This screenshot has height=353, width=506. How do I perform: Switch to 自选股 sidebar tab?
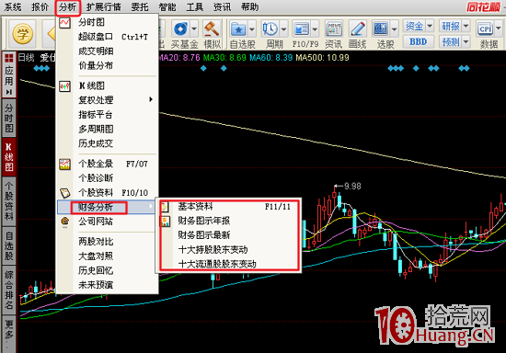click(x=9, y=246)
